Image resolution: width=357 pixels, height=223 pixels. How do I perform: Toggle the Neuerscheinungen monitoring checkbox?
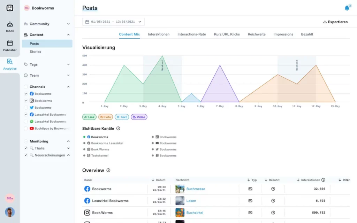pos(26,155)
